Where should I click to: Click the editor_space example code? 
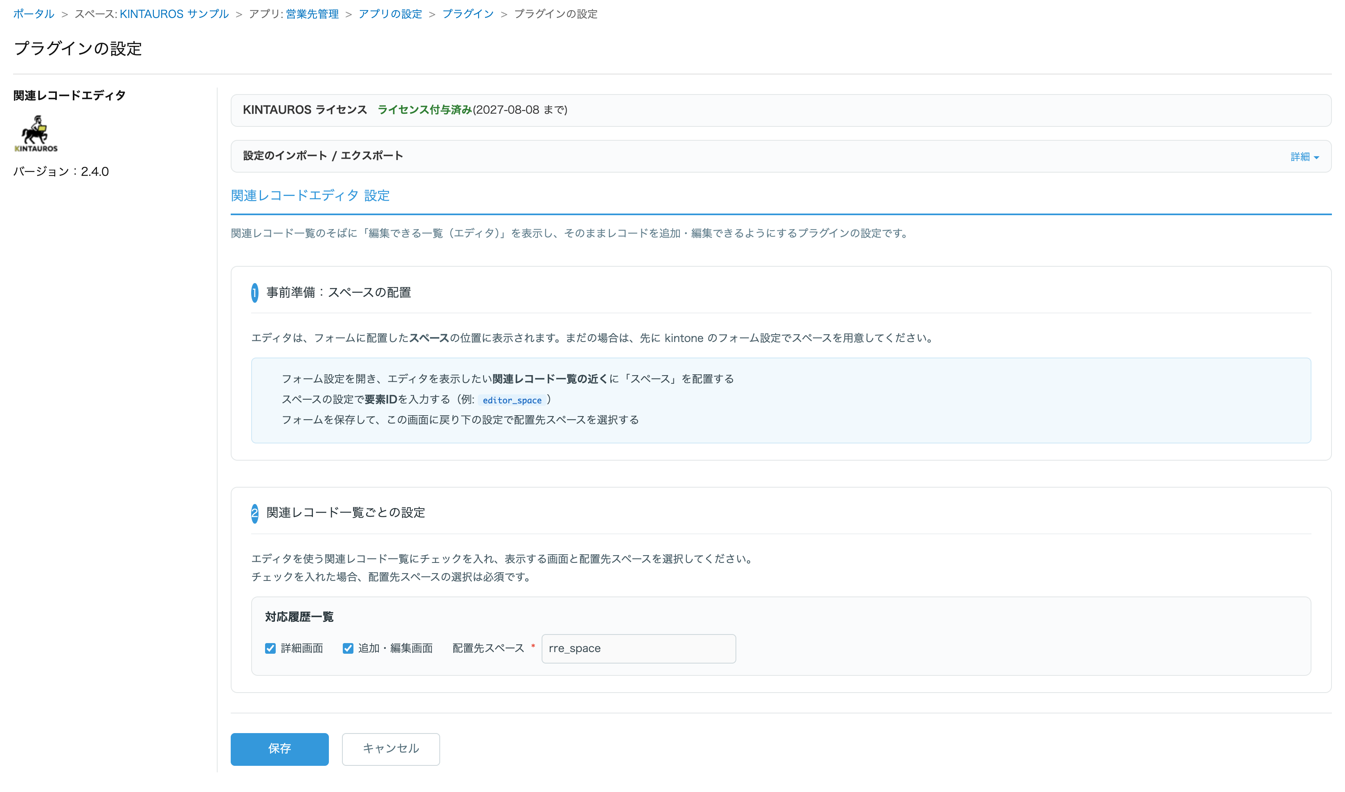pos(512,400)
